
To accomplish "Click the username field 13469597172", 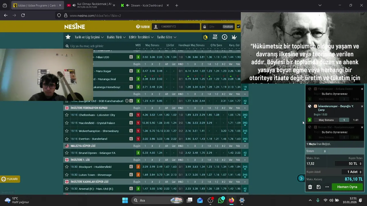I will pyautogui.click(x=176, y=27).
